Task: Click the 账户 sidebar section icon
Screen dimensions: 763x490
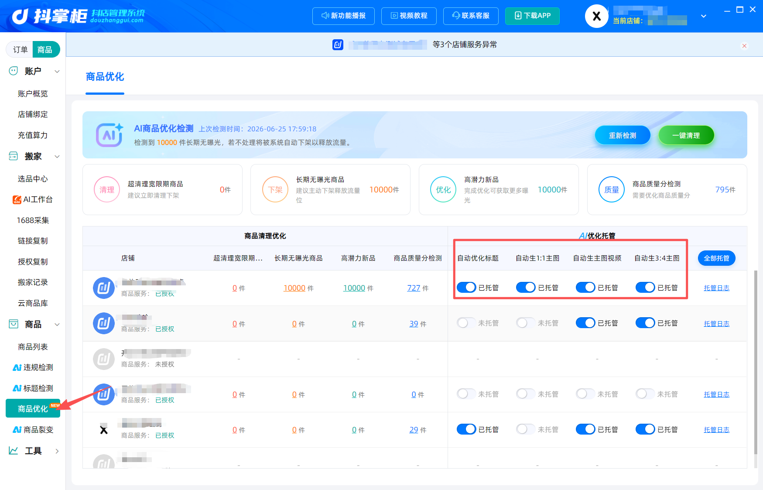Action: [14, 71]
